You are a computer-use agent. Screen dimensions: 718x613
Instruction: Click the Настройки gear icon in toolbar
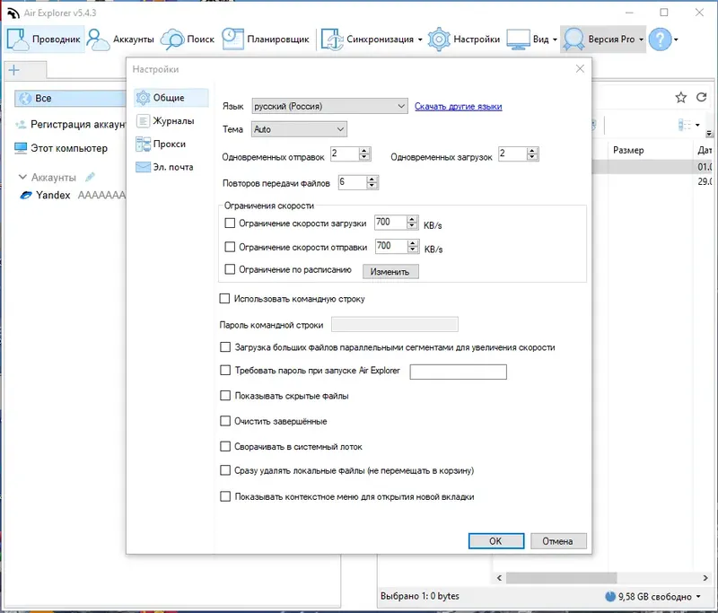pos(439,39)
